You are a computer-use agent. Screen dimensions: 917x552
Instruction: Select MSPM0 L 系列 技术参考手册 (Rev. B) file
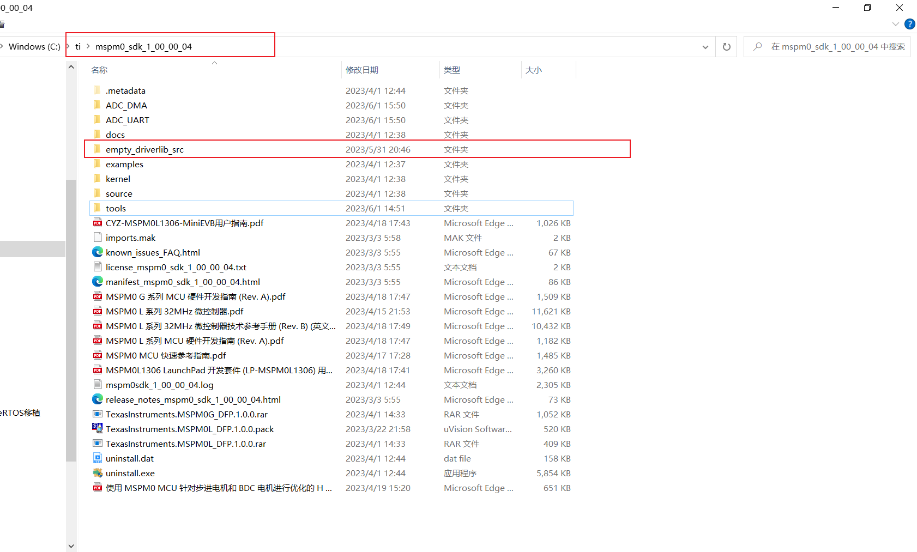[221, 326]
